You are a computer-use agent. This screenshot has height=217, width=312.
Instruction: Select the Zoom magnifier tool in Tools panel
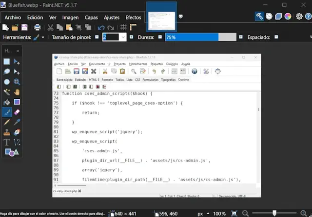[17, 82]
